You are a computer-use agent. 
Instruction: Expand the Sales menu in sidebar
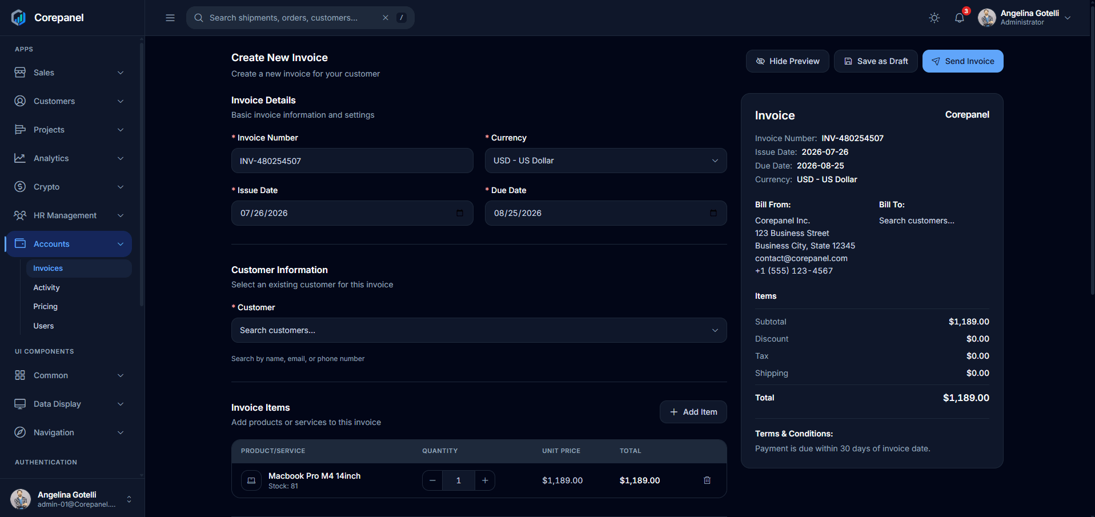pos(69,73)
